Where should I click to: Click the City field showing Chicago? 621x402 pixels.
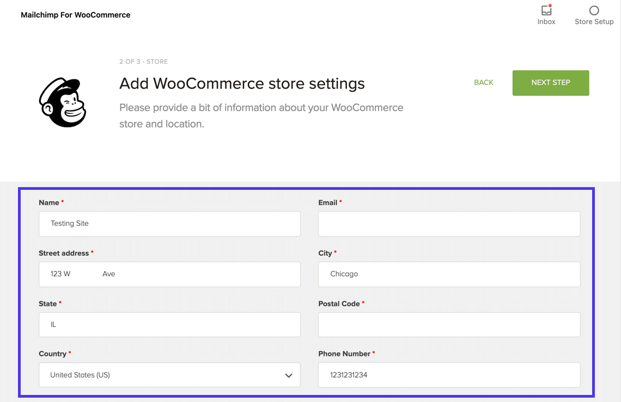coord(449,274)
